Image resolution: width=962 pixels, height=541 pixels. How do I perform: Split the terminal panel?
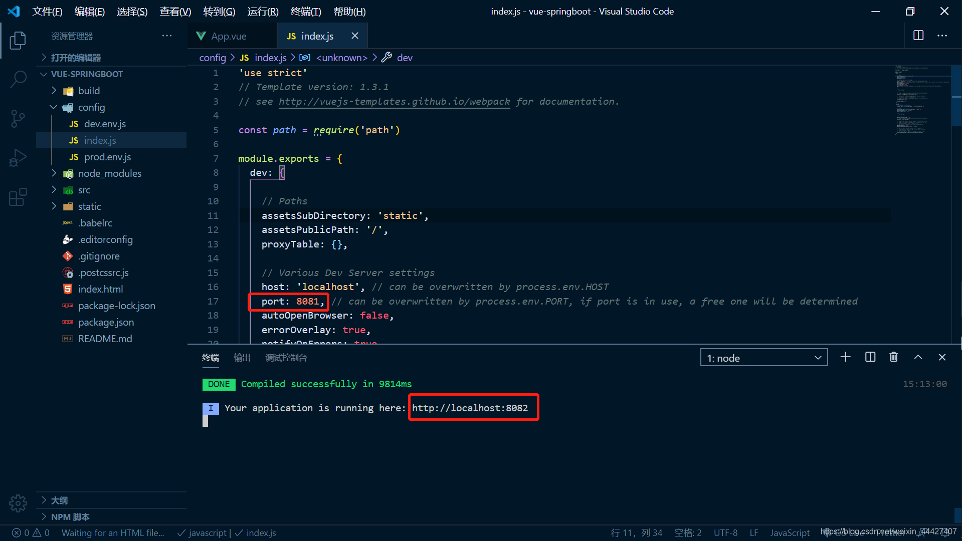[870, 357]
